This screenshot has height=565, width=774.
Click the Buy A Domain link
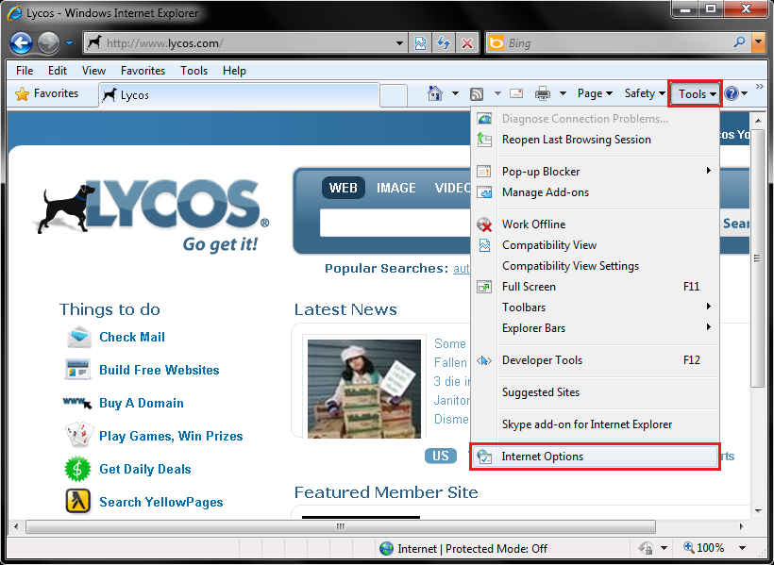[x=142, y=403]
